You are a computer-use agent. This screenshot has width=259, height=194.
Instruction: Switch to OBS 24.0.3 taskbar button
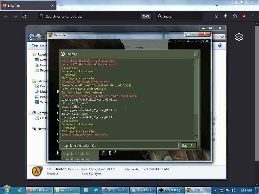tap(170, 190)
